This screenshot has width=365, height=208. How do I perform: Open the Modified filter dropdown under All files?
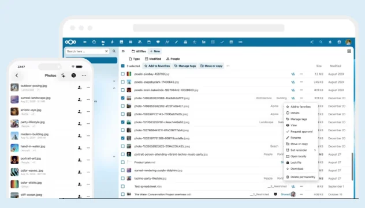(x=153, y=59)
